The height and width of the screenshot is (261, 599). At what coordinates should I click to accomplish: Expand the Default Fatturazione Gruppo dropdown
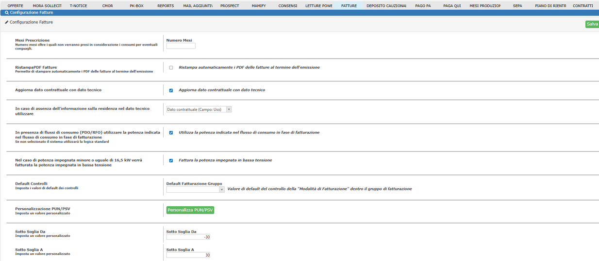[195, 189]
